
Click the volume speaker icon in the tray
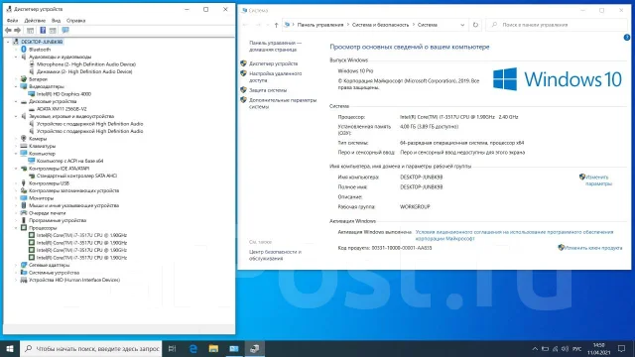pos(565,349)
